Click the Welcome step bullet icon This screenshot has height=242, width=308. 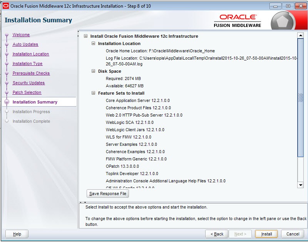7,35
